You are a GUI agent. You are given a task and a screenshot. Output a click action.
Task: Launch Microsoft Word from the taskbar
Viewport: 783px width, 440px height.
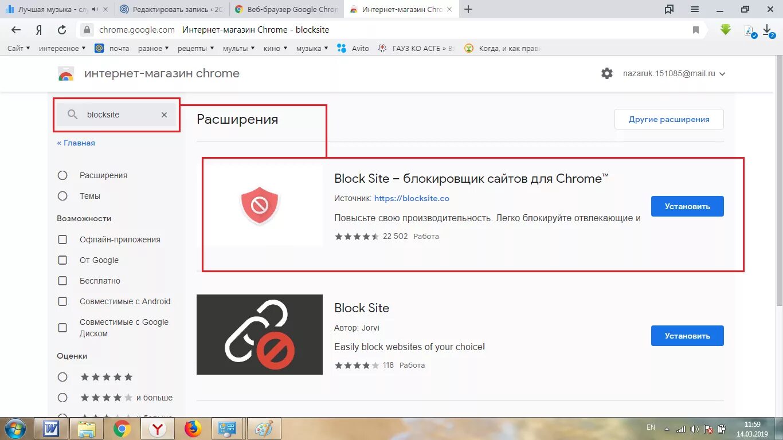[x=51, y=429]
